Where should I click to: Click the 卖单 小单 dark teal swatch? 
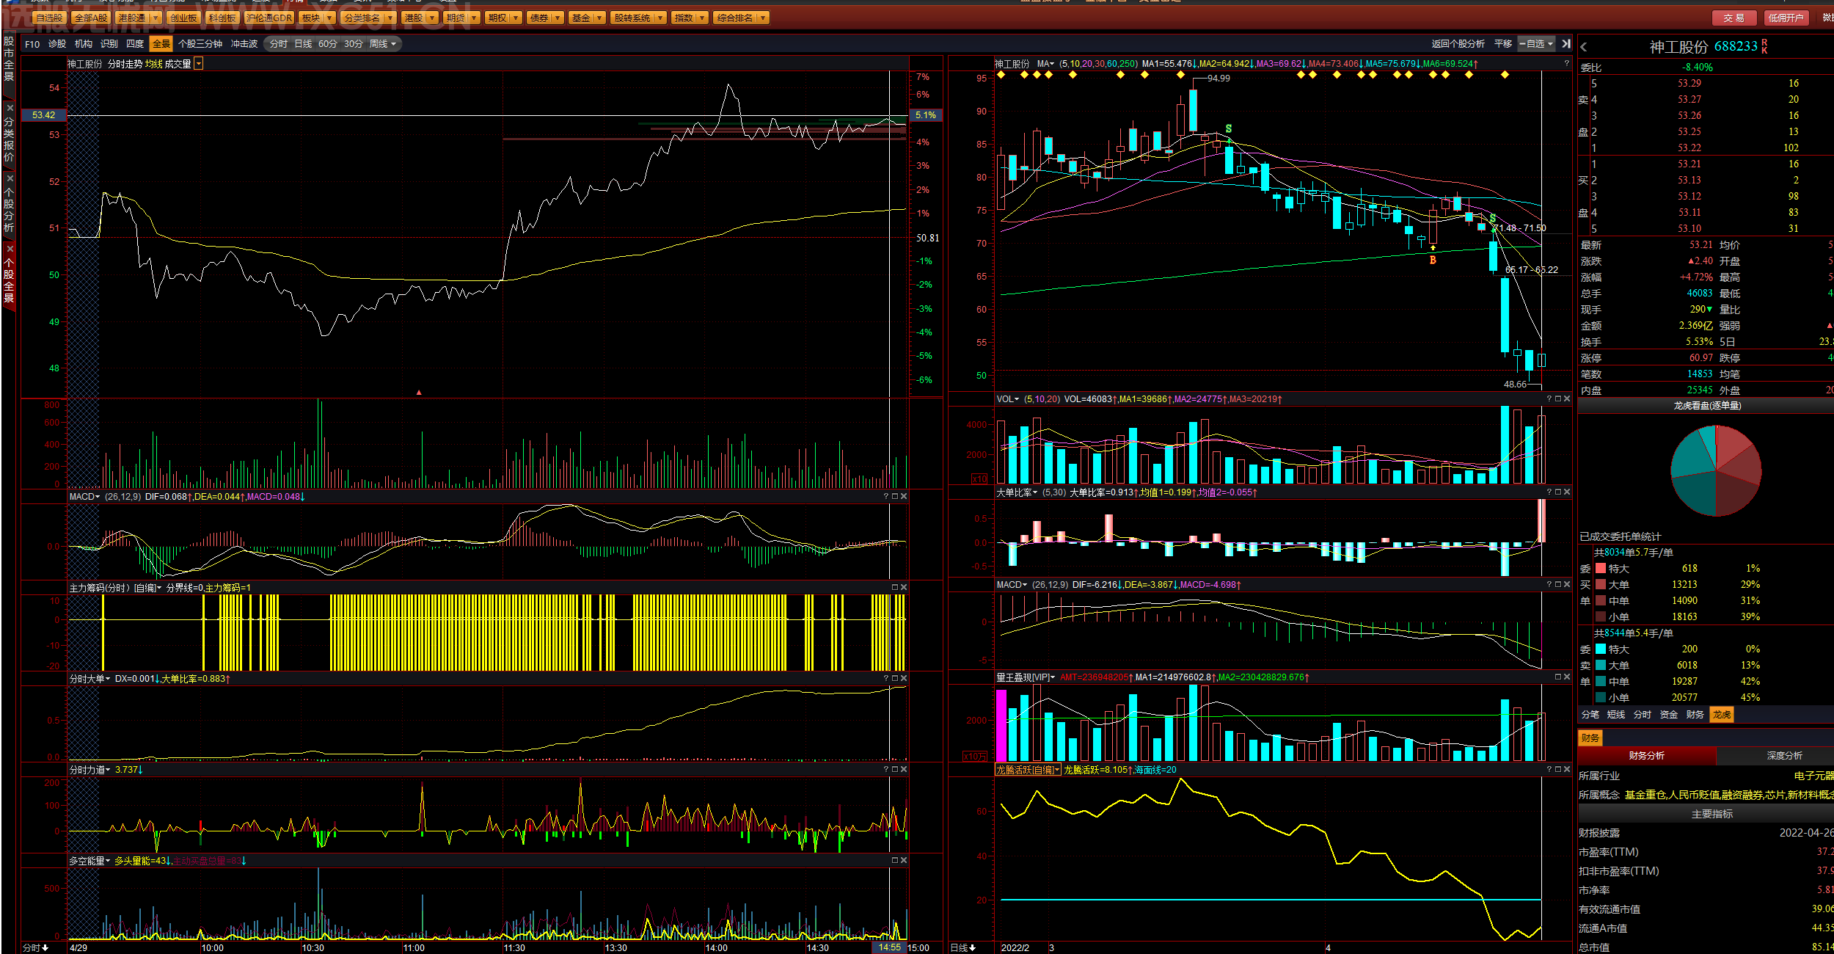(x=1601, y=698)
